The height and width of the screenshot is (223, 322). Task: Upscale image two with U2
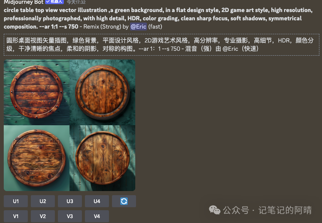tap(43, 201)
